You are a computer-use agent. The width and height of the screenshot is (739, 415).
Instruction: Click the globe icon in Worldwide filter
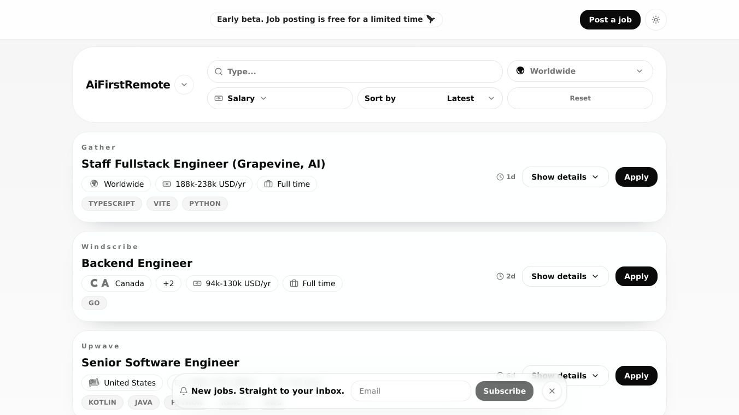520,71
